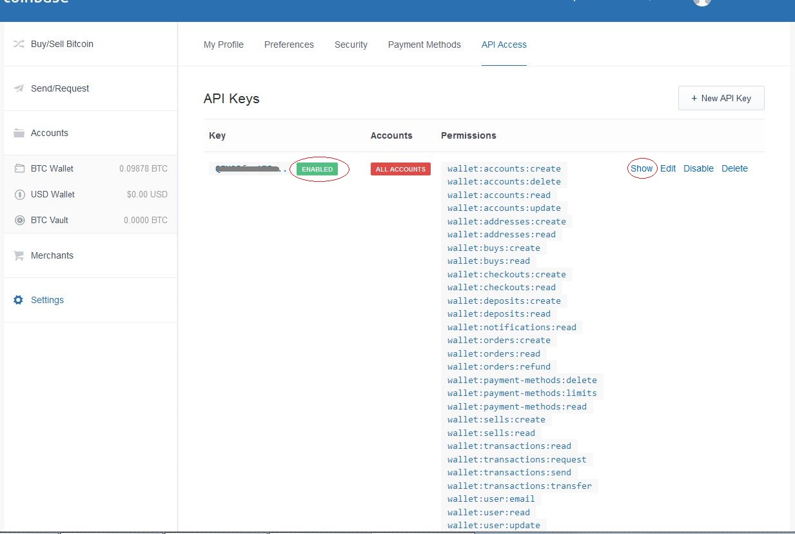Open the Accounts folder icon in sidebar
795x534 pixels.
19,133
